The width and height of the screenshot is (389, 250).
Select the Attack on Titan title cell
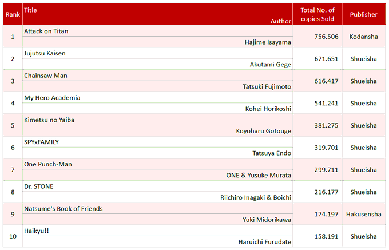coord(157,31)
